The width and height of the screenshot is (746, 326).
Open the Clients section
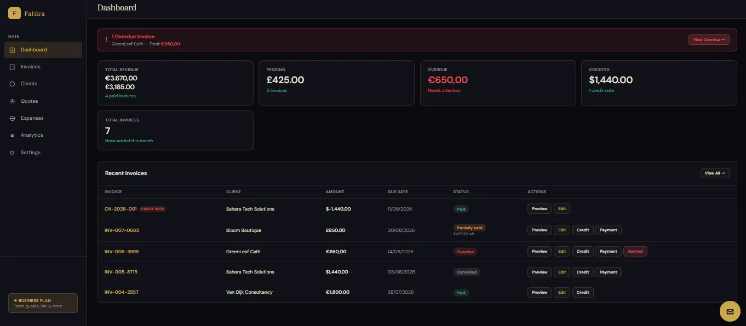(x=43, y=84)
